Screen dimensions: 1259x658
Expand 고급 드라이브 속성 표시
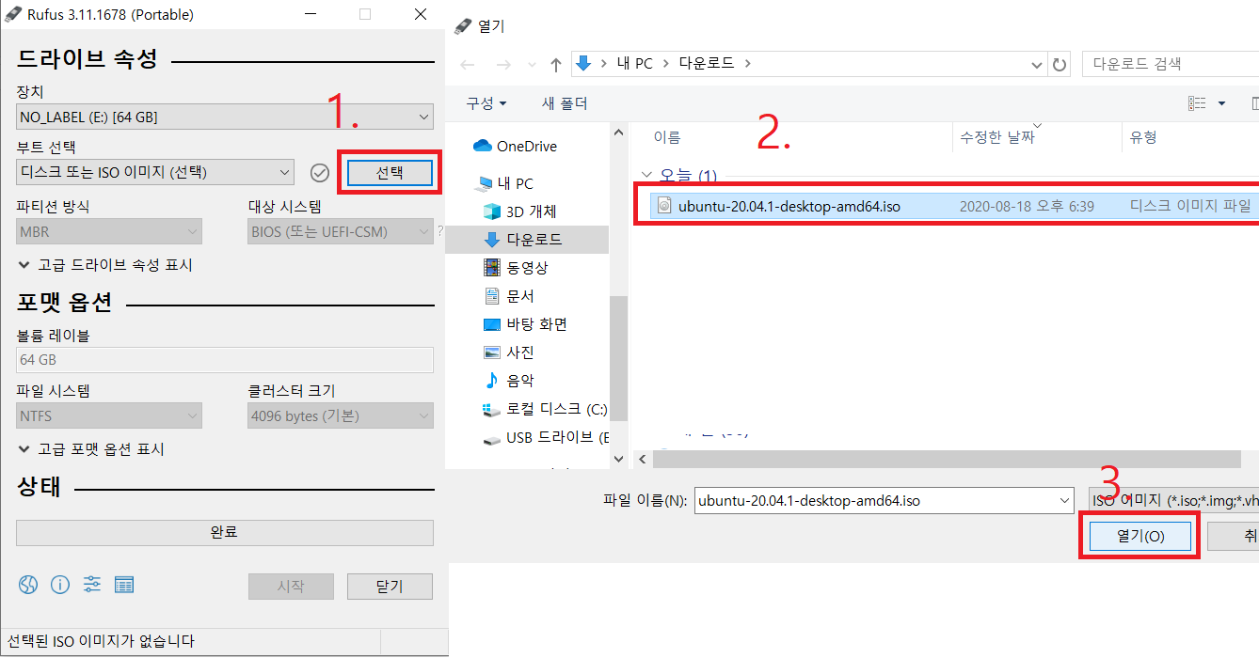click(x=105, y=265)
